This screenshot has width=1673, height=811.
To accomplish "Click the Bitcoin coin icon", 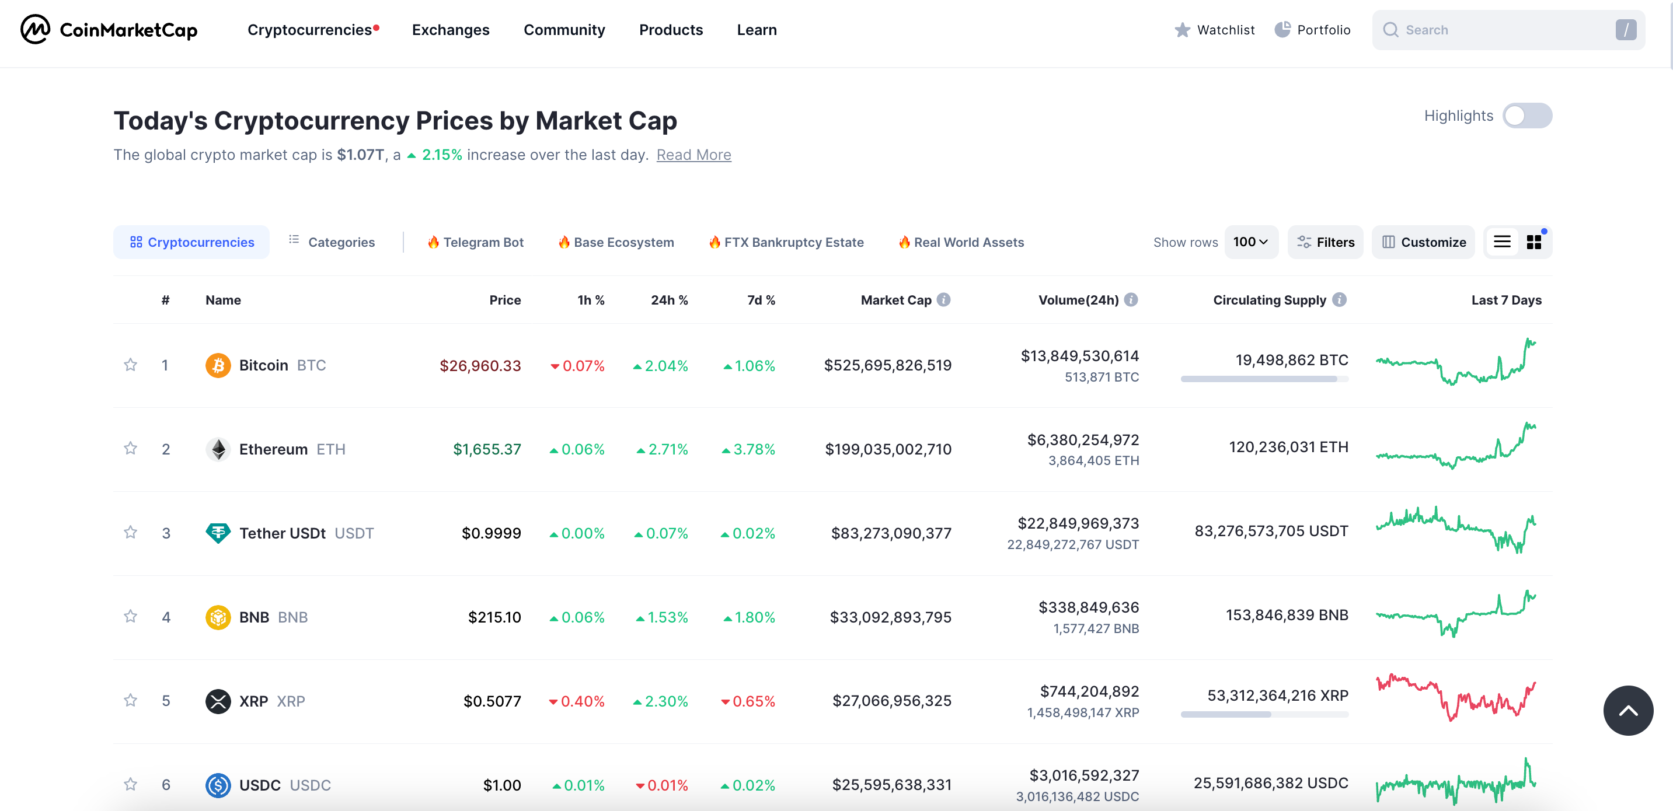I will 218,365.
